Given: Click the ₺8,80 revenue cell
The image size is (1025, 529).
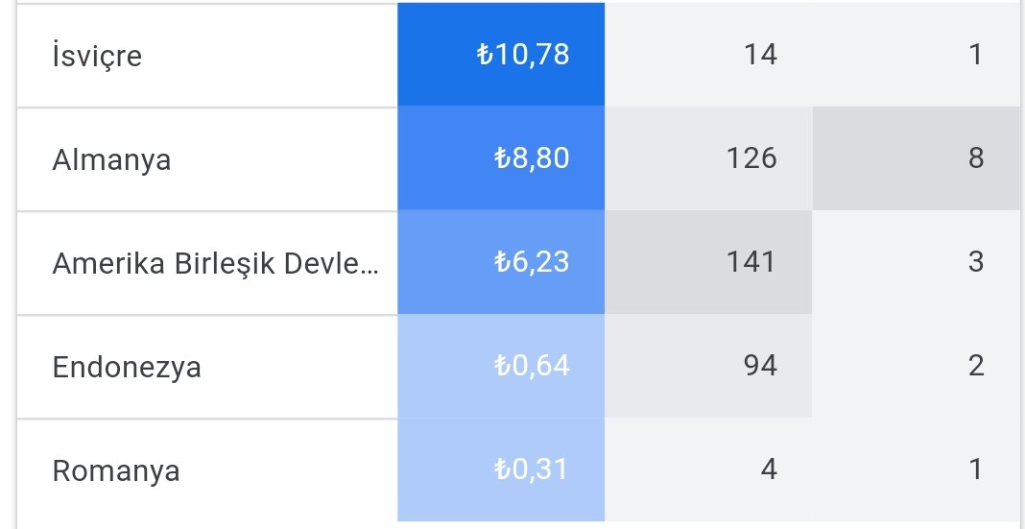Looking at the screenshot, I should point(501,158).
